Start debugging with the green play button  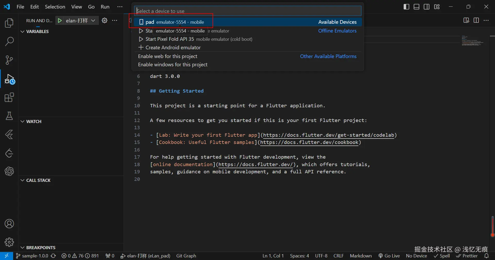[60, 21]
